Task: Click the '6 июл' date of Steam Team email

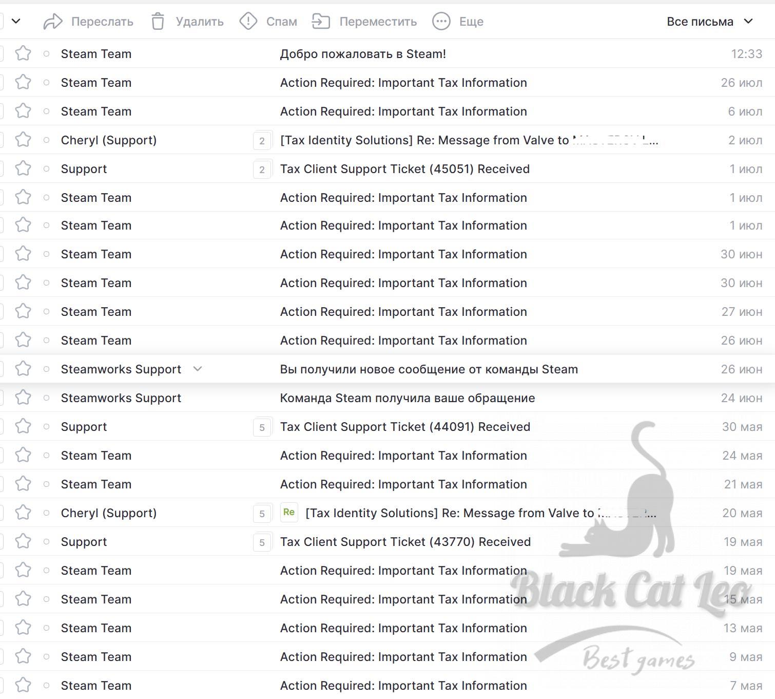Action: tap(745, 111)
